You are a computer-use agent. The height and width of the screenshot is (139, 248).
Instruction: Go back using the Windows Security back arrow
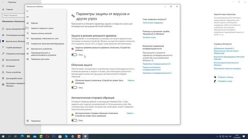click(28, 11)
